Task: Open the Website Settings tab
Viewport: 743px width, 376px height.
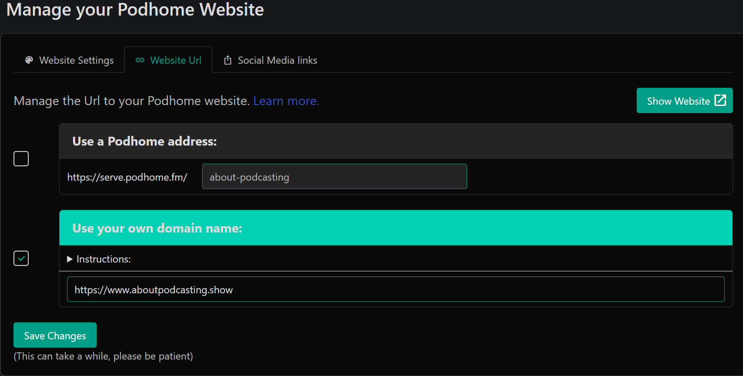Action: [x=70, y=60]
